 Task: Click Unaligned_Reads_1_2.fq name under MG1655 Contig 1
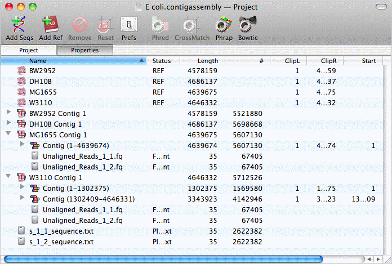coord(82,167)
